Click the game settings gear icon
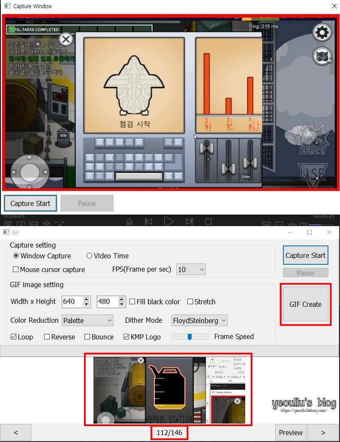 pos(322,33)
